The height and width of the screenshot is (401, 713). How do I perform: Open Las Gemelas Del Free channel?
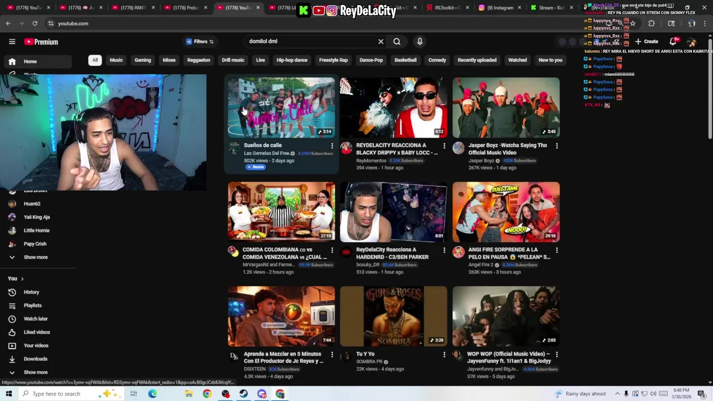[x=267, y=153]
